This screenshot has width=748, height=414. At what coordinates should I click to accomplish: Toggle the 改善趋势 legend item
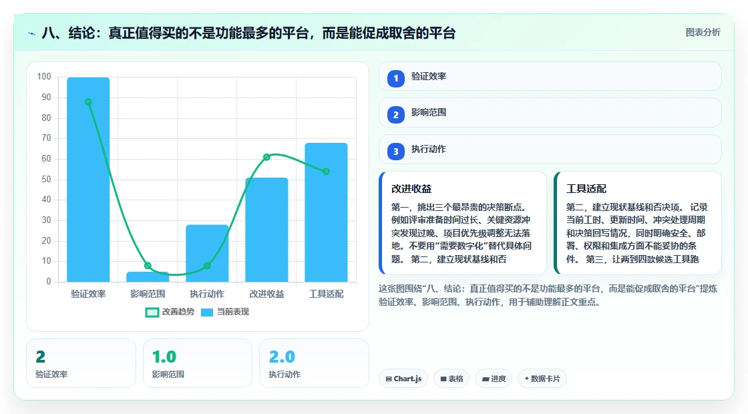[170, 312]
